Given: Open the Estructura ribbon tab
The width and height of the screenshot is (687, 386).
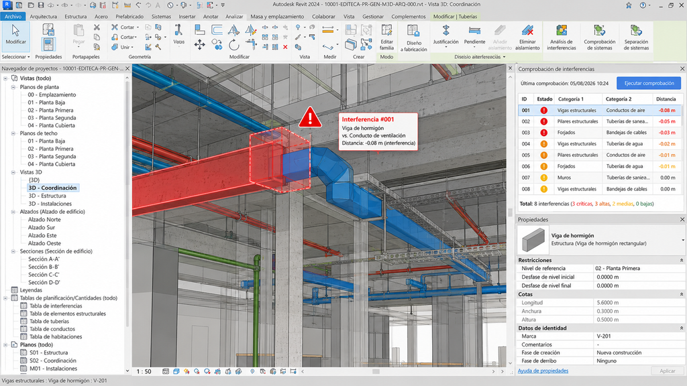Looking at the screenshot, I should click(x=75, y=17).
